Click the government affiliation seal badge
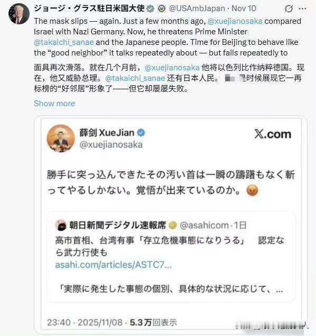Viewport: 316px width, 336px height. click(x=162, y=8)
